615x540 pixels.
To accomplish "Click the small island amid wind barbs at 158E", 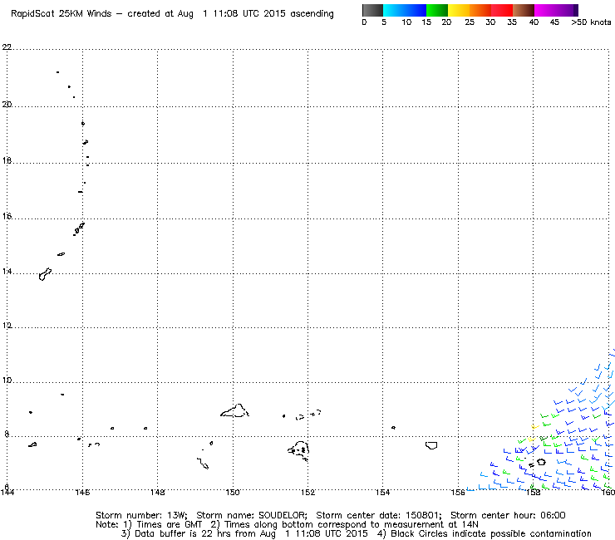I will click(541, 462).
